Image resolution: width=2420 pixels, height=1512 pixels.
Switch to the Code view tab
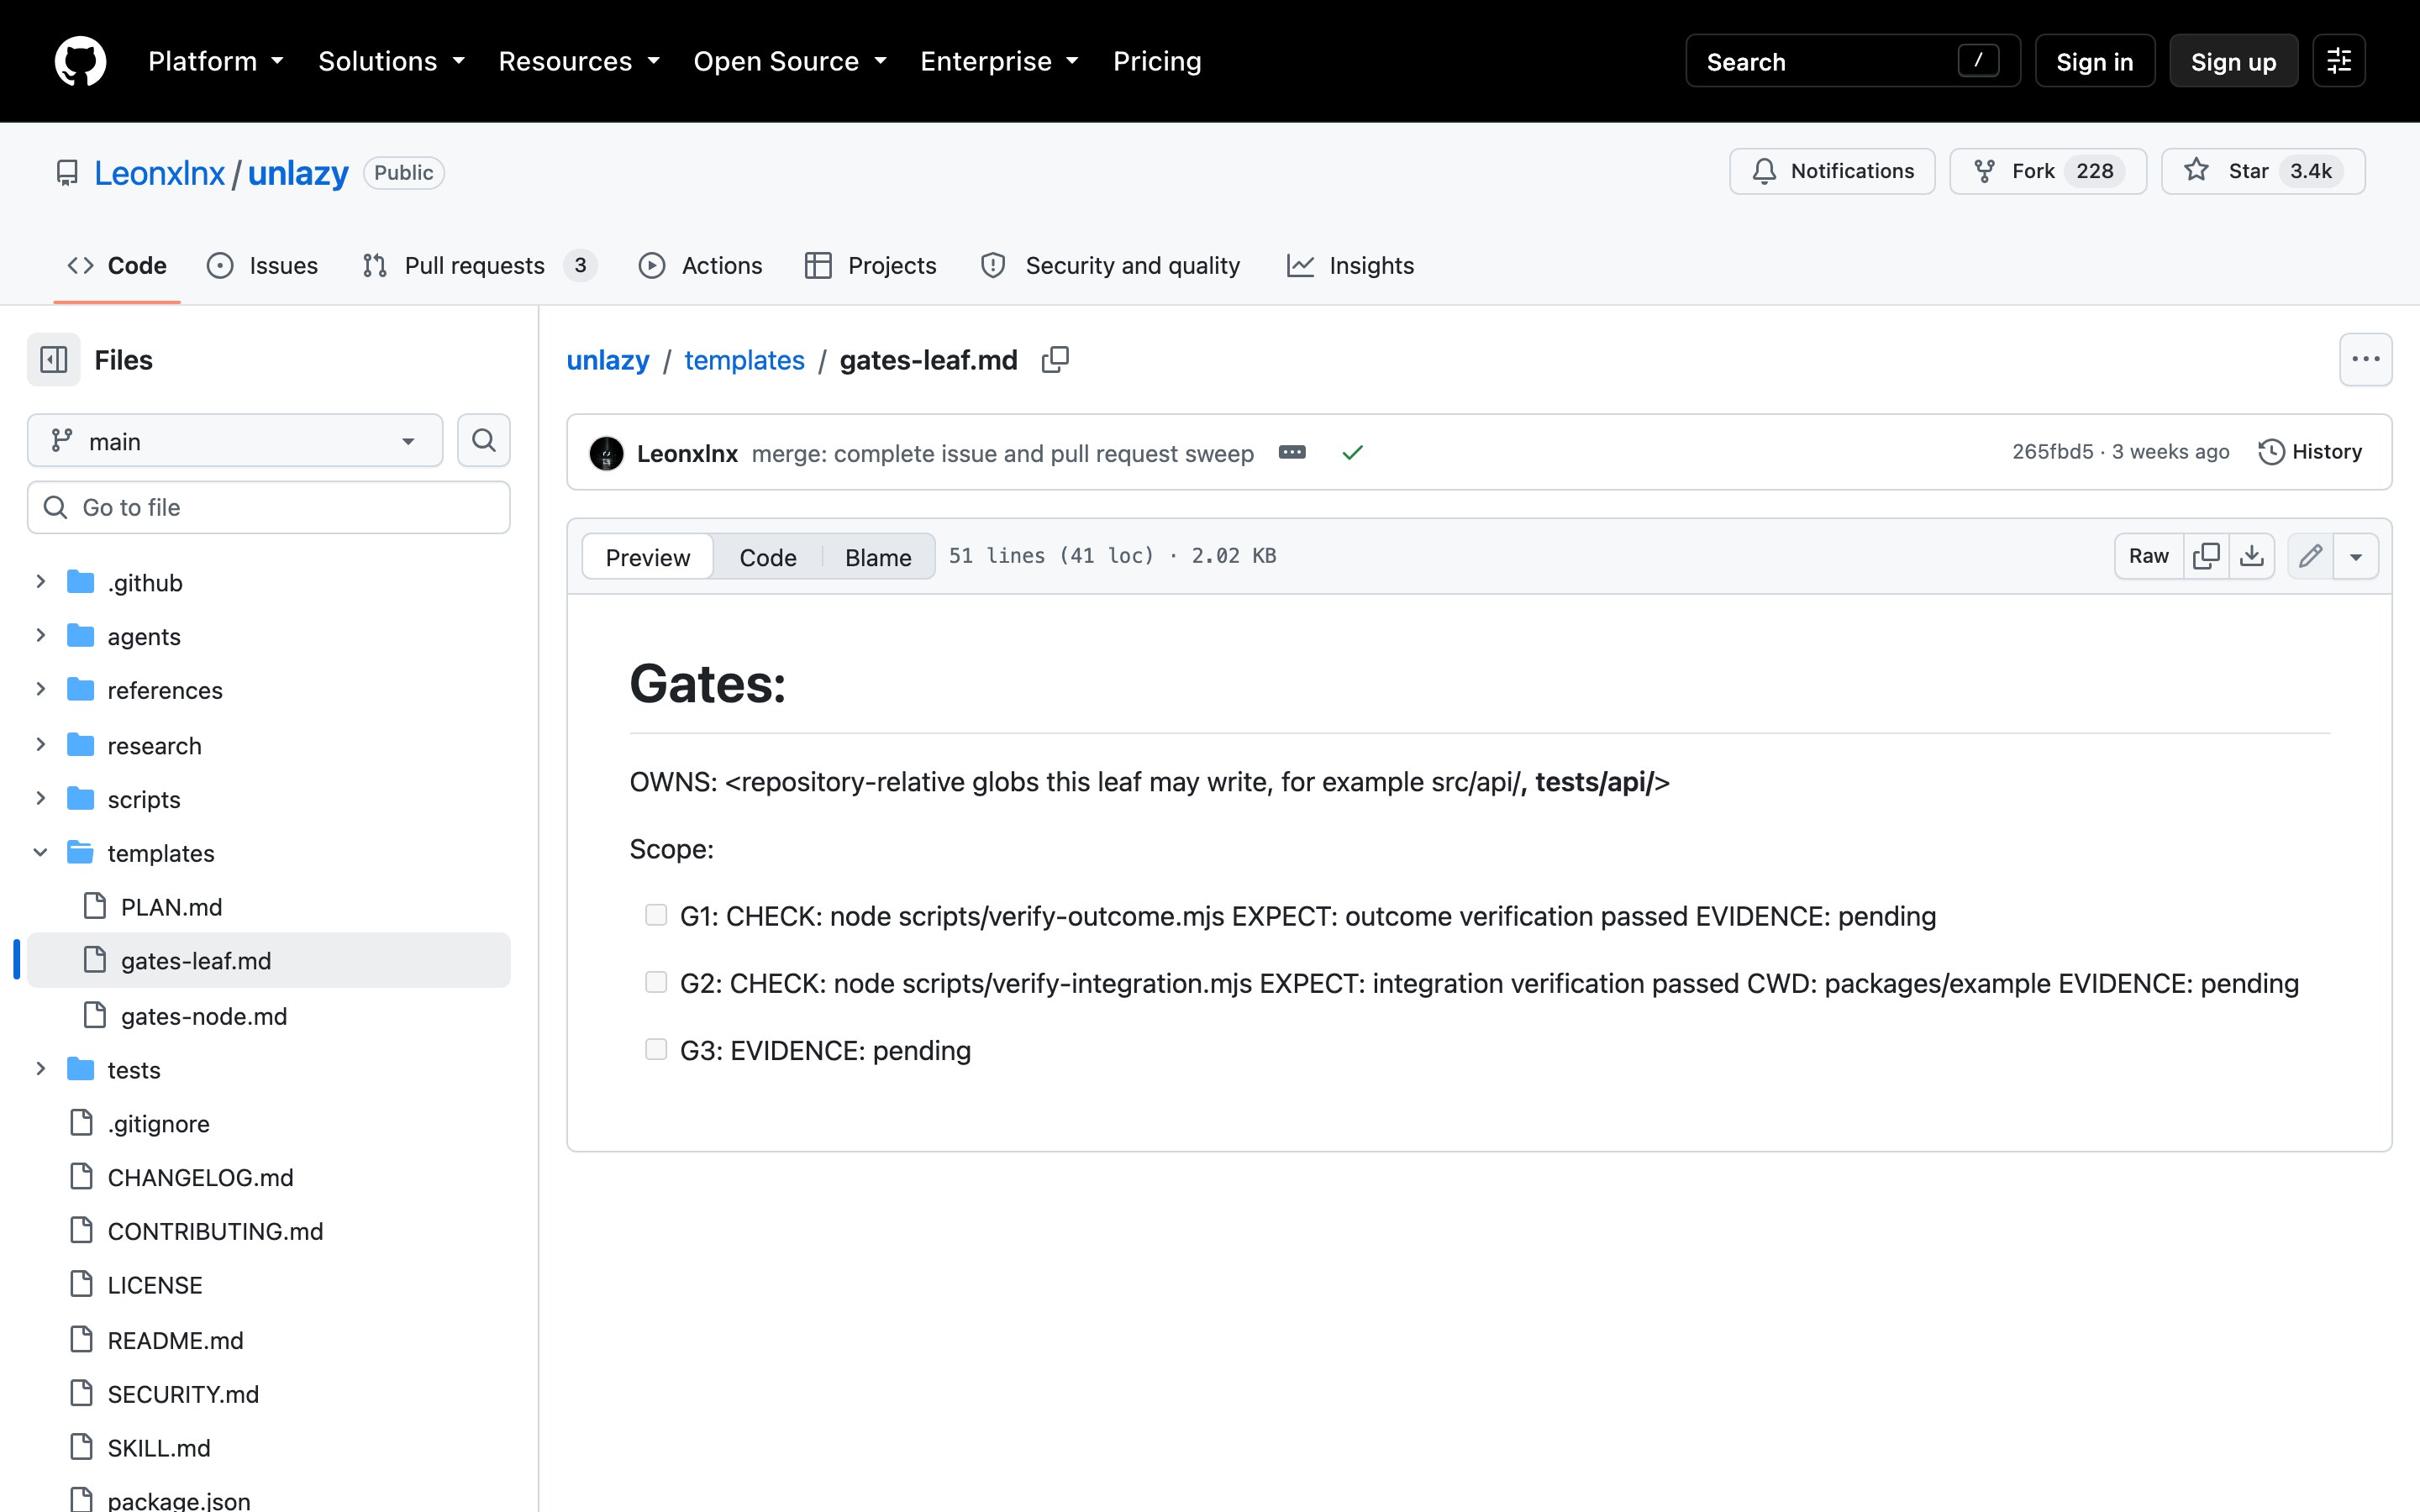(768, 557)
